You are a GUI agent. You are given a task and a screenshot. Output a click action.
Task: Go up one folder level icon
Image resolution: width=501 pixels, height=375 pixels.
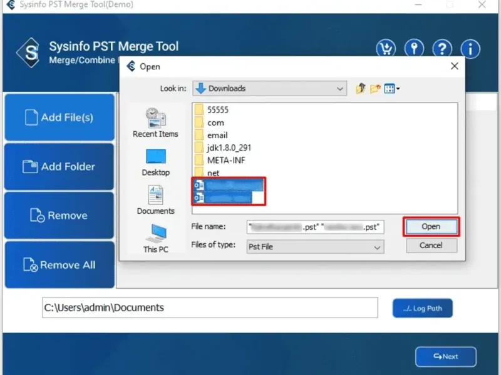[x=361, y=88]
